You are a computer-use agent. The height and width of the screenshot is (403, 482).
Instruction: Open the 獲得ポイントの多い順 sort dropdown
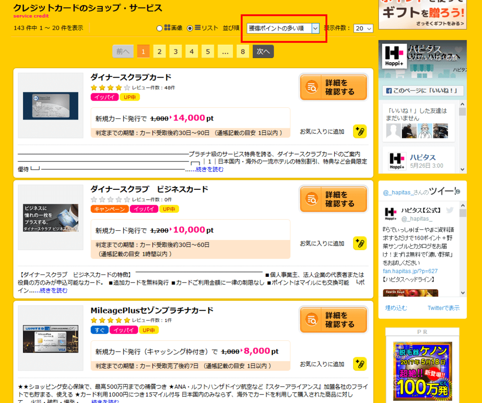[x=283, y=28]
